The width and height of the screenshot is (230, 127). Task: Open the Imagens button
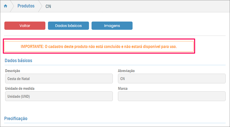coord(112,26)
